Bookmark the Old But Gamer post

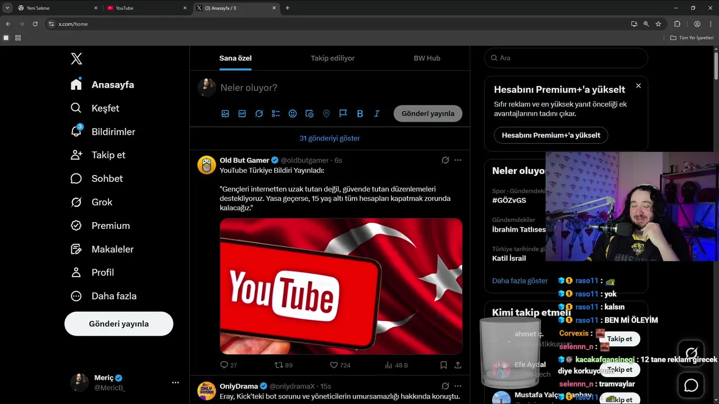pyautogui.click(x=444, y=365)
